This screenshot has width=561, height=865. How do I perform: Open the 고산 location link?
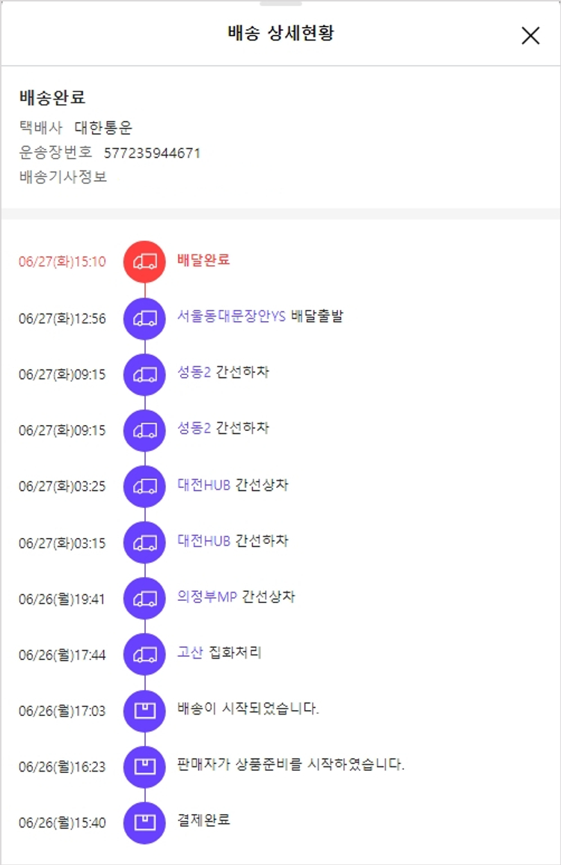pos(190,652)
